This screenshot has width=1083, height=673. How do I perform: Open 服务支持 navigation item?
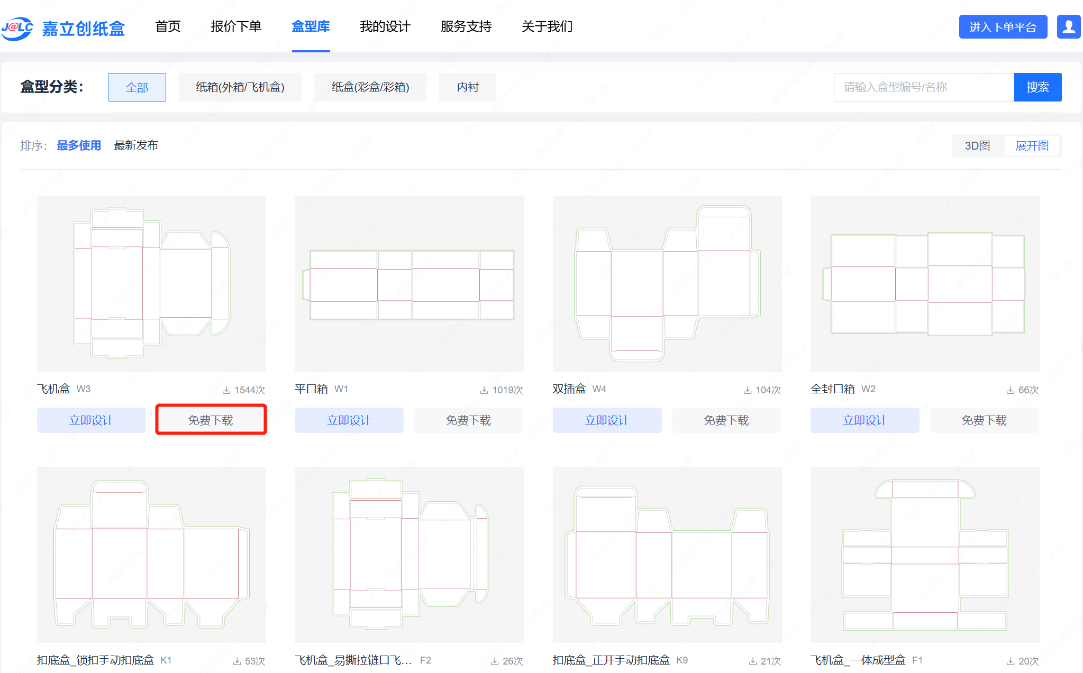pyautogui.click(x=466, y=26)
